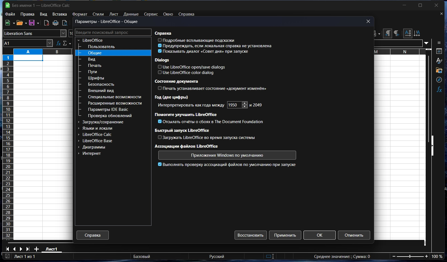Click the Print icon in toolbar

[55, 23]
